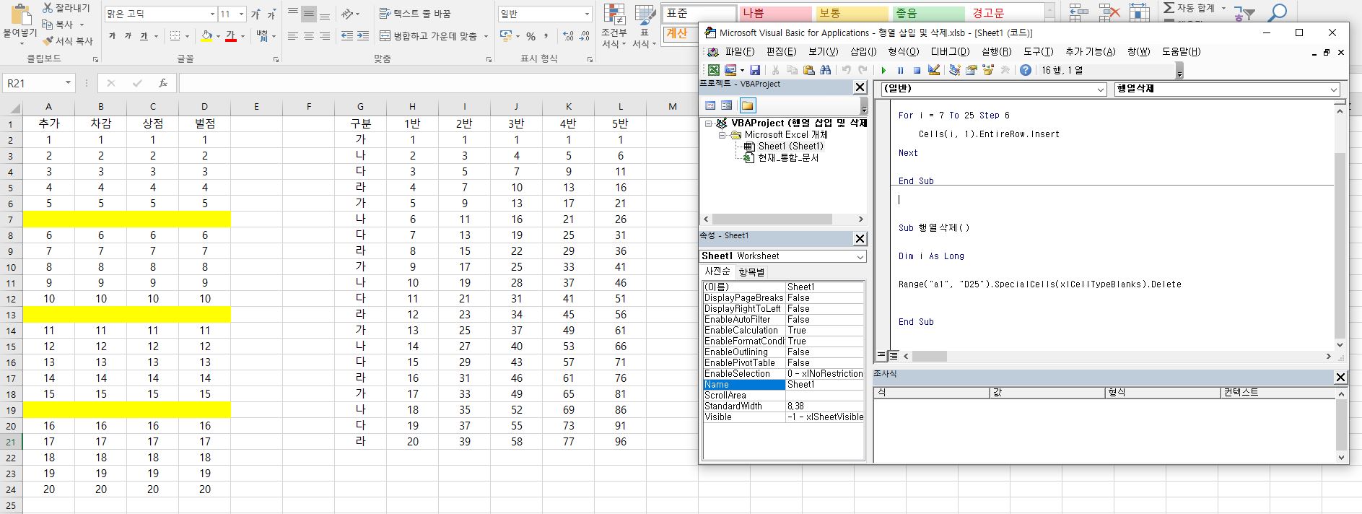The image size is (1362, 514).
Task: Open the number format dropdown (일반)
Action: tap(587, 14)
